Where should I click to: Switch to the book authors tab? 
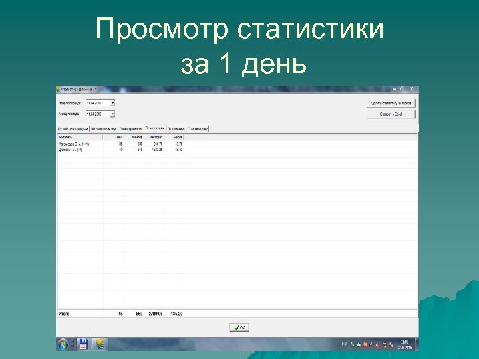click(x=131, y=129)
